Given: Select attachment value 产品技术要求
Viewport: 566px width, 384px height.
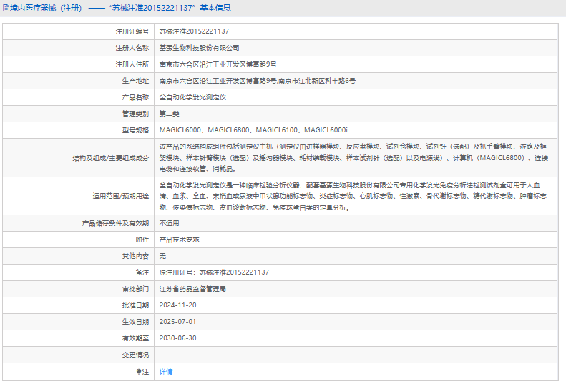Looking at the screenshot, I should [x=180, y=240].
